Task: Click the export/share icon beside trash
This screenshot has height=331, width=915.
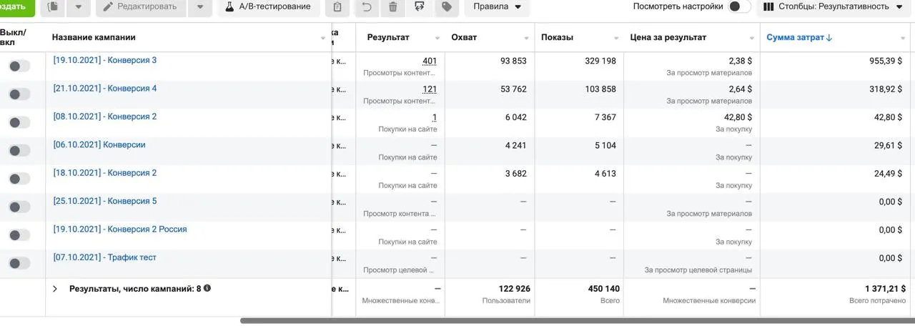Action: coord(419,7)
